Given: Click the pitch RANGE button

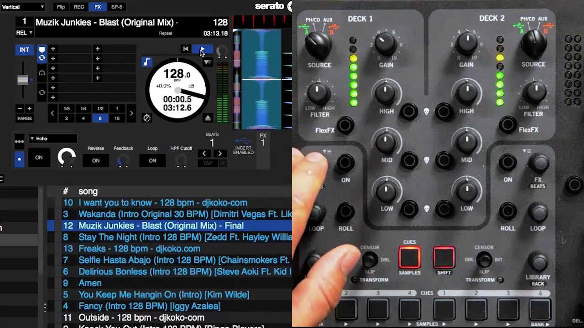Looking at the screenshot, I should 25,118.
